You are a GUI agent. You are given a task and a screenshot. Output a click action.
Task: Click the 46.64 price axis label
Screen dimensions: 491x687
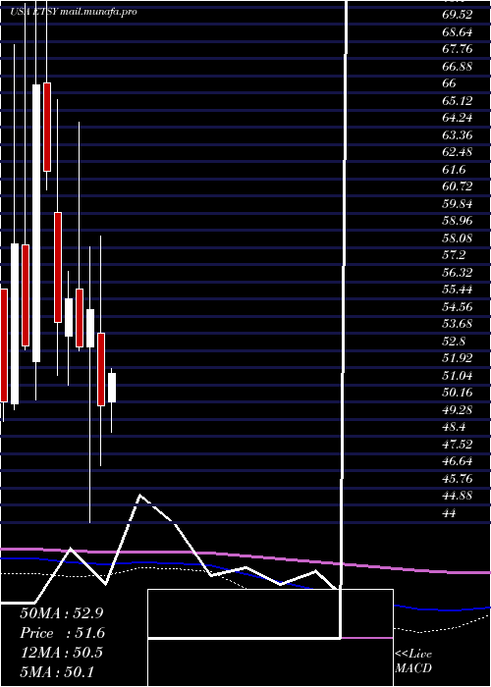point(458,461)
